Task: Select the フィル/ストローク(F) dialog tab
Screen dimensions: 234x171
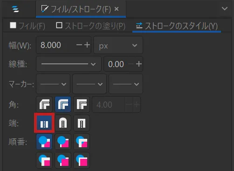Action: 81,9
